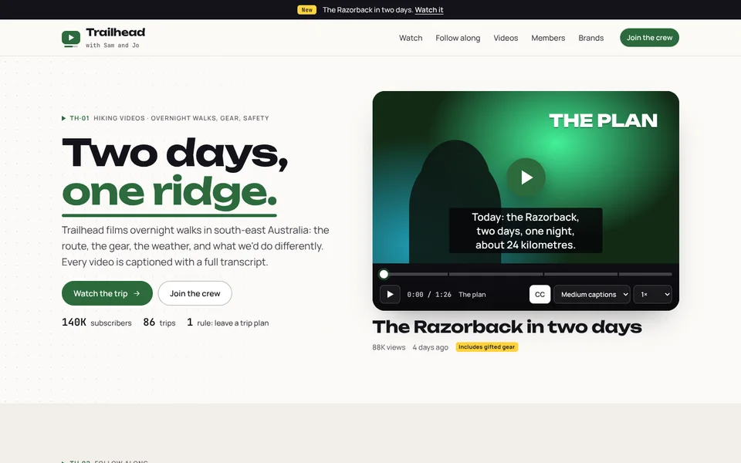Click the Trailhead wordmark in header
The width and height of the screenshot is (741, 463).
tap(115, 32)
